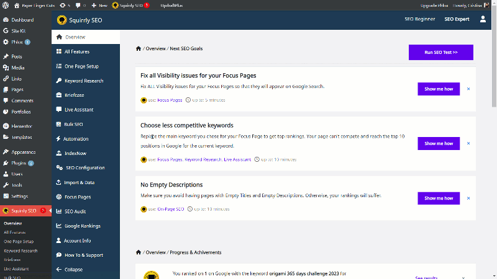Screen dimensions: 497x279
Task: Show me how for No Empty Descriptions
Action: click(439, 198)
